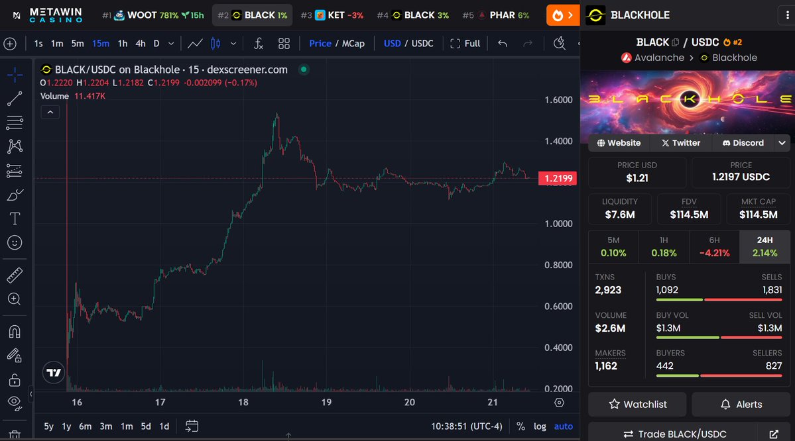Click the TradingView logo
Screen dimensions: 795x441
54,373
